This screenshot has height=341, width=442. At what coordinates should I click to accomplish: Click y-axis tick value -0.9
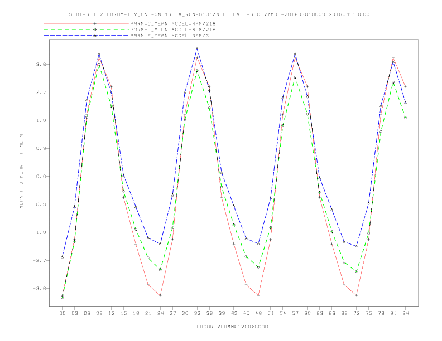39,204
